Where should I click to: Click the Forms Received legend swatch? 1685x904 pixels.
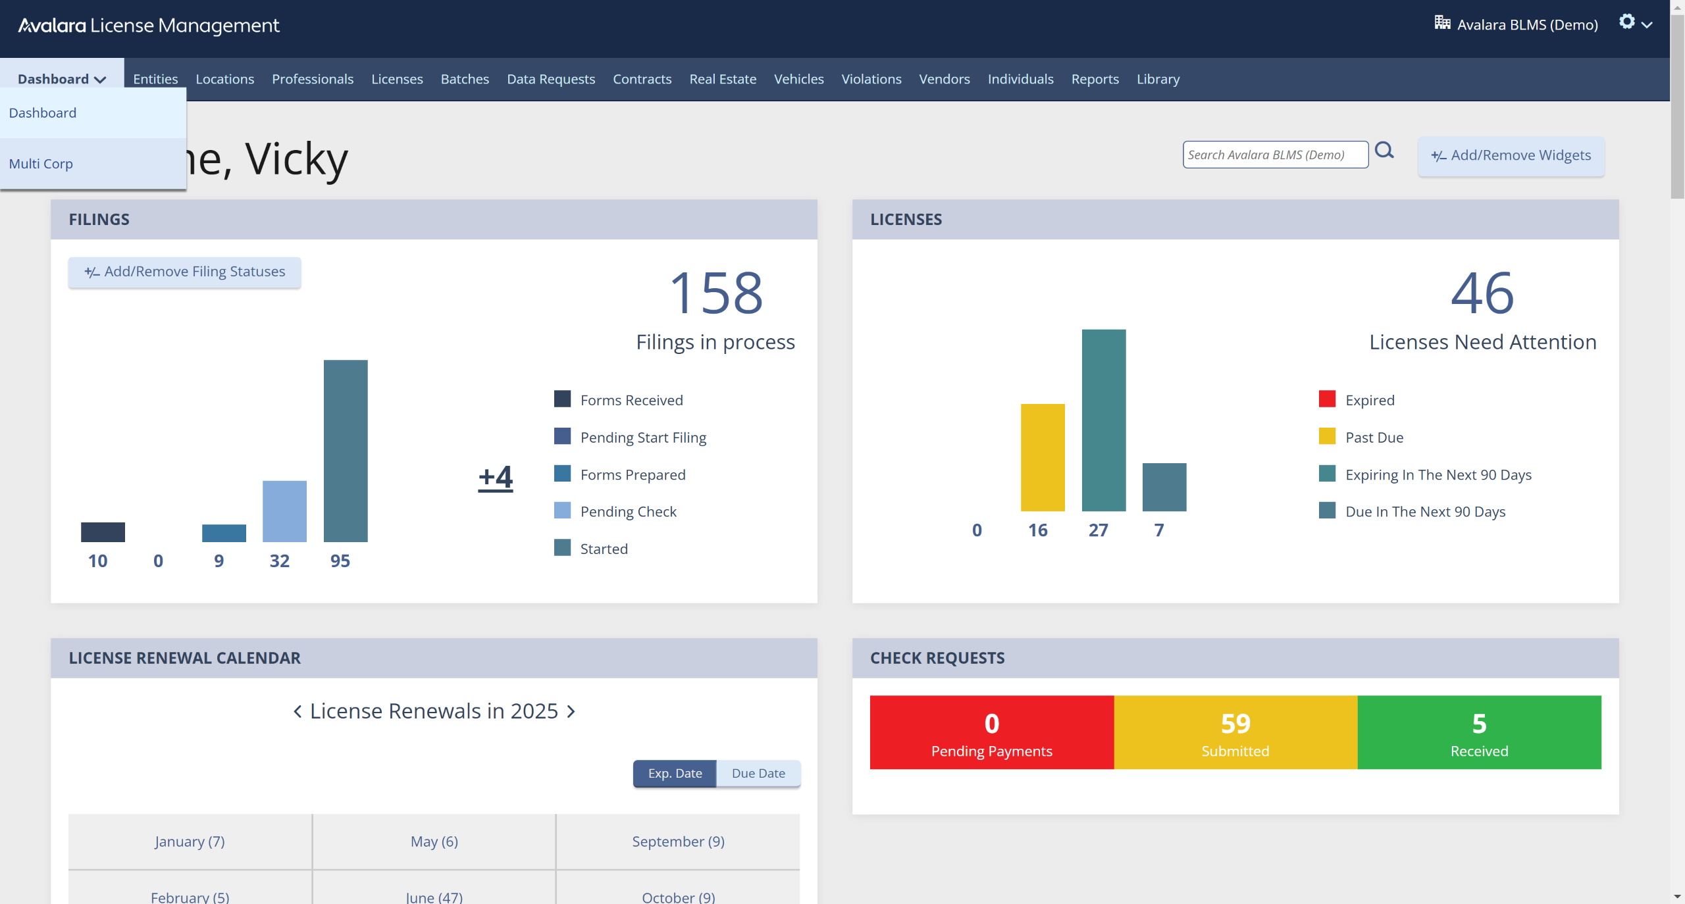(562, 399)
